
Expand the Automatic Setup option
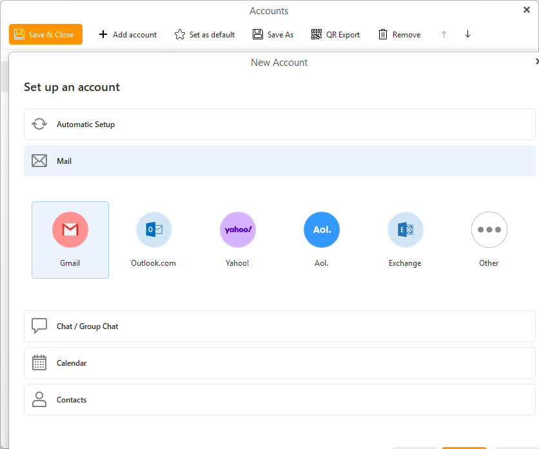pos(279,125)
